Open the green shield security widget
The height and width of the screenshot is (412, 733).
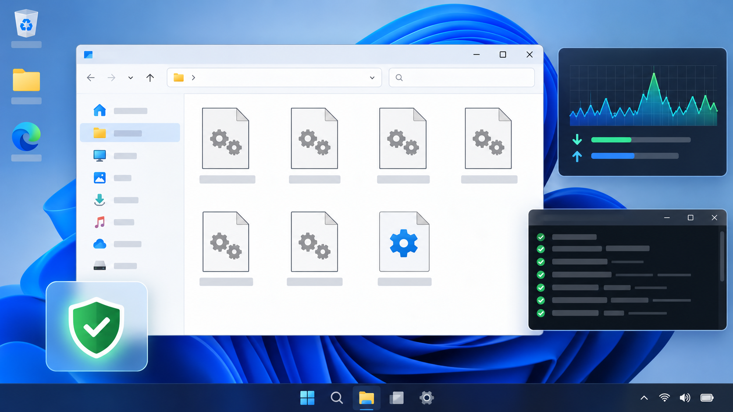(97, 327)
